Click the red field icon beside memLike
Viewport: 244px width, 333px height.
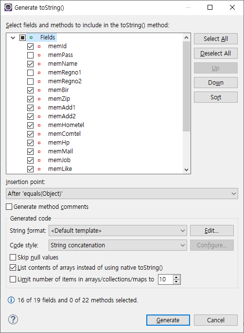click(39, 169)
